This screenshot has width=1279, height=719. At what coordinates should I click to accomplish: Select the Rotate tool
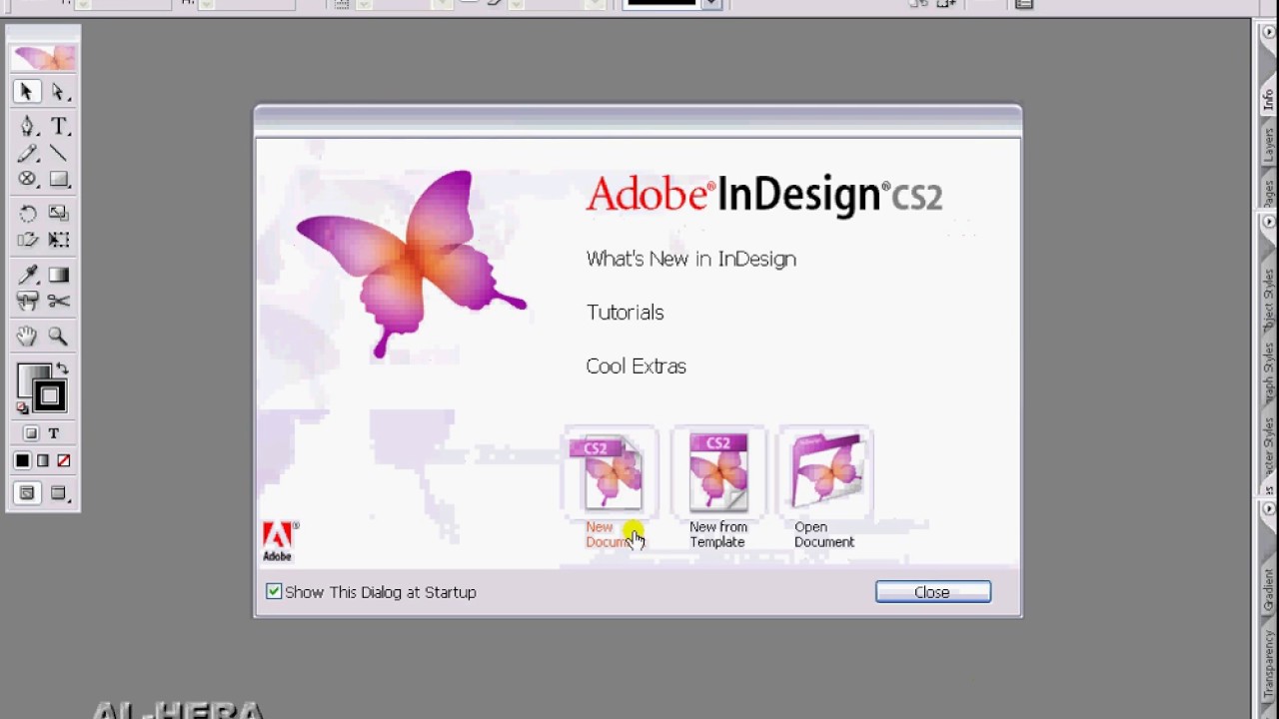click(27, 213)
